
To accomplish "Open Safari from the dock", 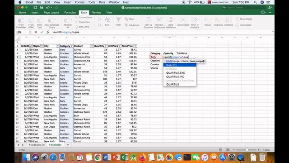I will (53, 158).
